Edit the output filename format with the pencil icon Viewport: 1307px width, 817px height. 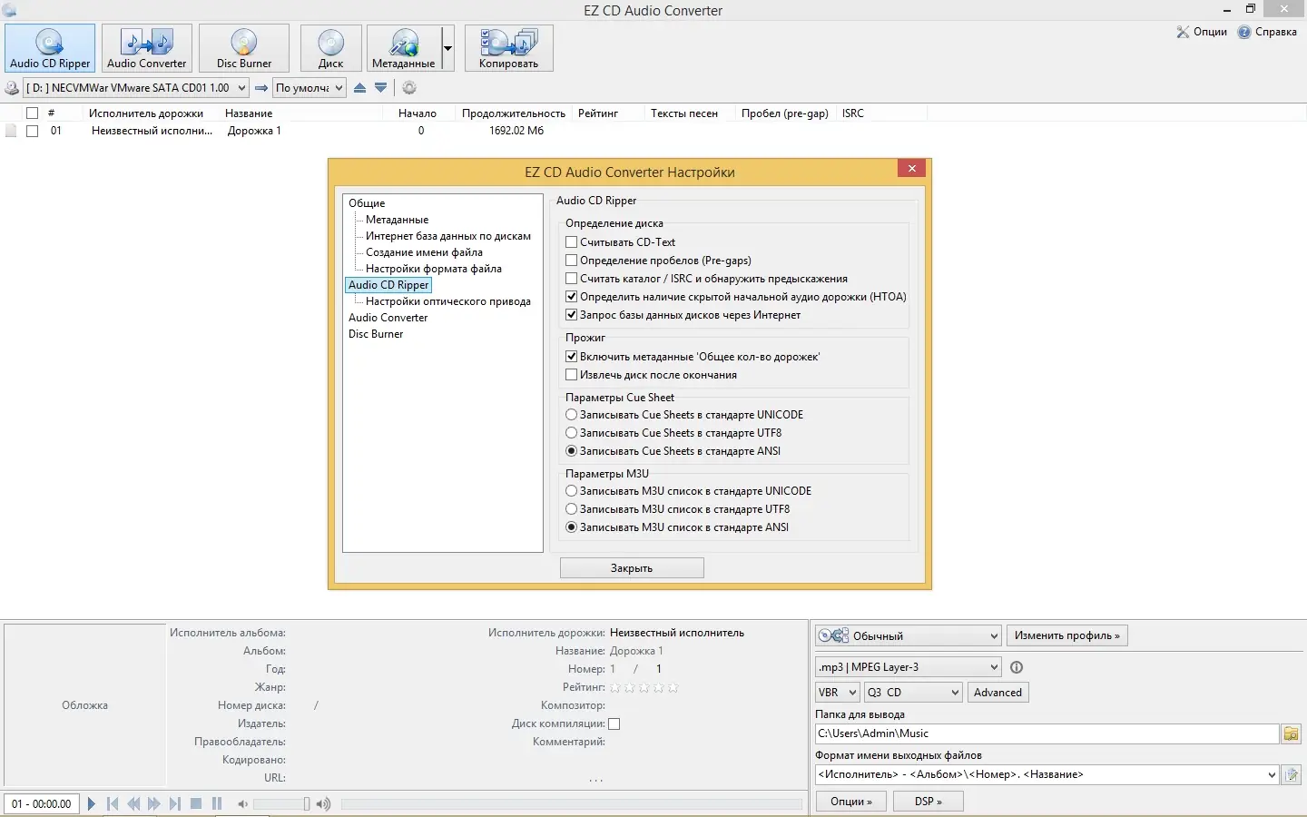(1292, 775)
